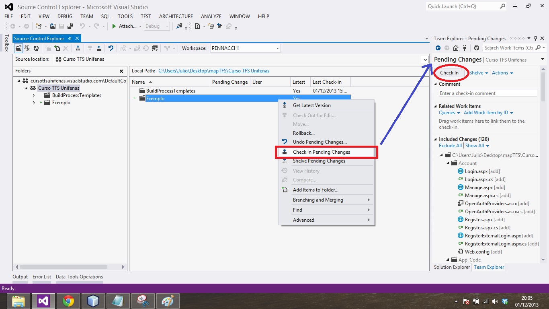Click the Exclude All link

(x=450, y=146)
